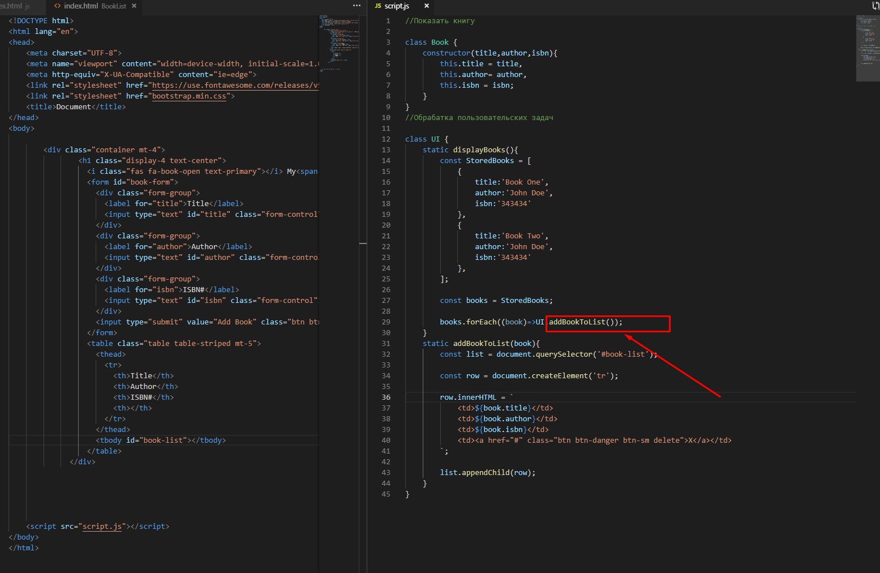This screenshot has width=880, height=573.
Task: Click the index.html minimap preview
Action: (x=339, y=42)
